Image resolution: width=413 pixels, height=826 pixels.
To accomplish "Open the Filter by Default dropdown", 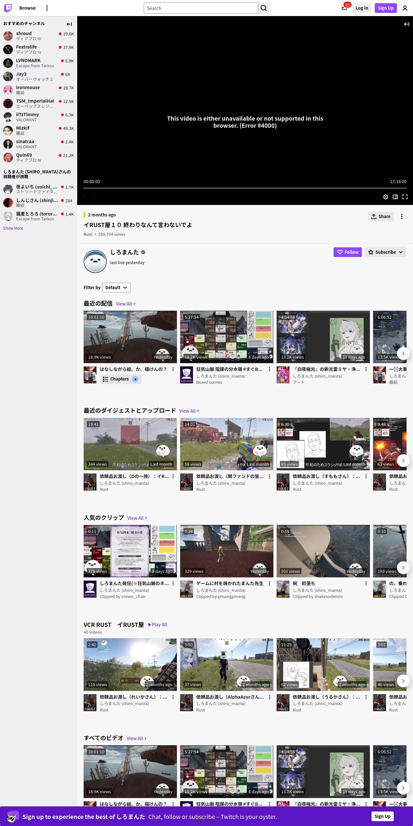I will (116, 288).
